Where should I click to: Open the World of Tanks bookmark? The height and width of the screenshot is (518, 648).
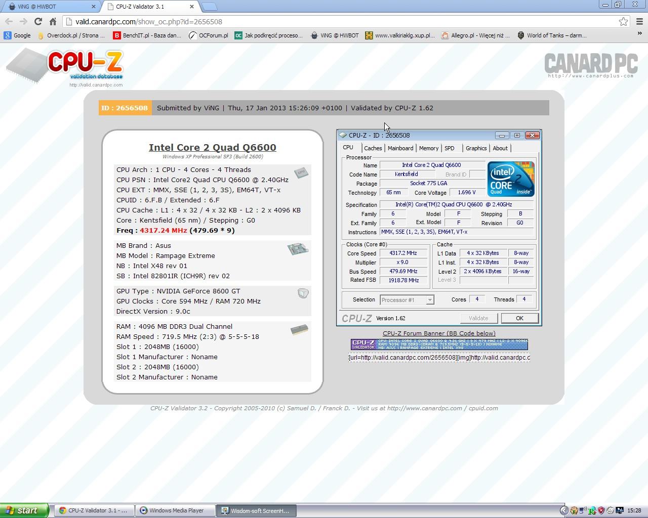point(552,35)
